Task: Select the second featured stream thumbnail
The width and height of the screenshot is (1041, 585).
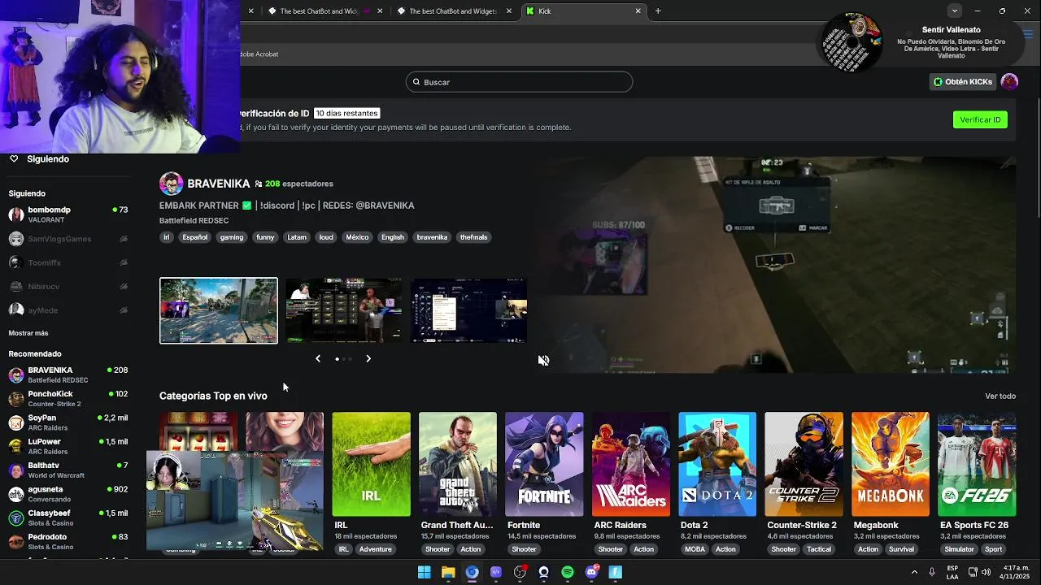Action: [x=343, y=310]
